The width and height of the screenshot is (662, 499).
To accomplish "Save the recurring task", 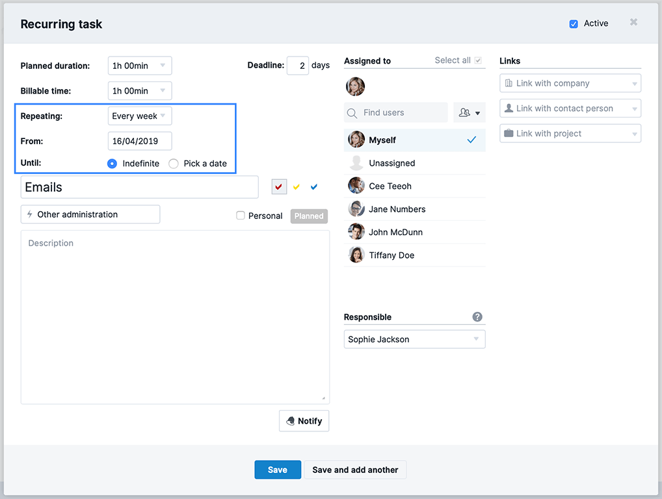I will click(278, 470).
